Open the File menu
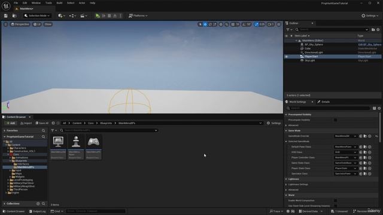The width and height of the screenshot is (383, 215). click(x=16, y=3)
